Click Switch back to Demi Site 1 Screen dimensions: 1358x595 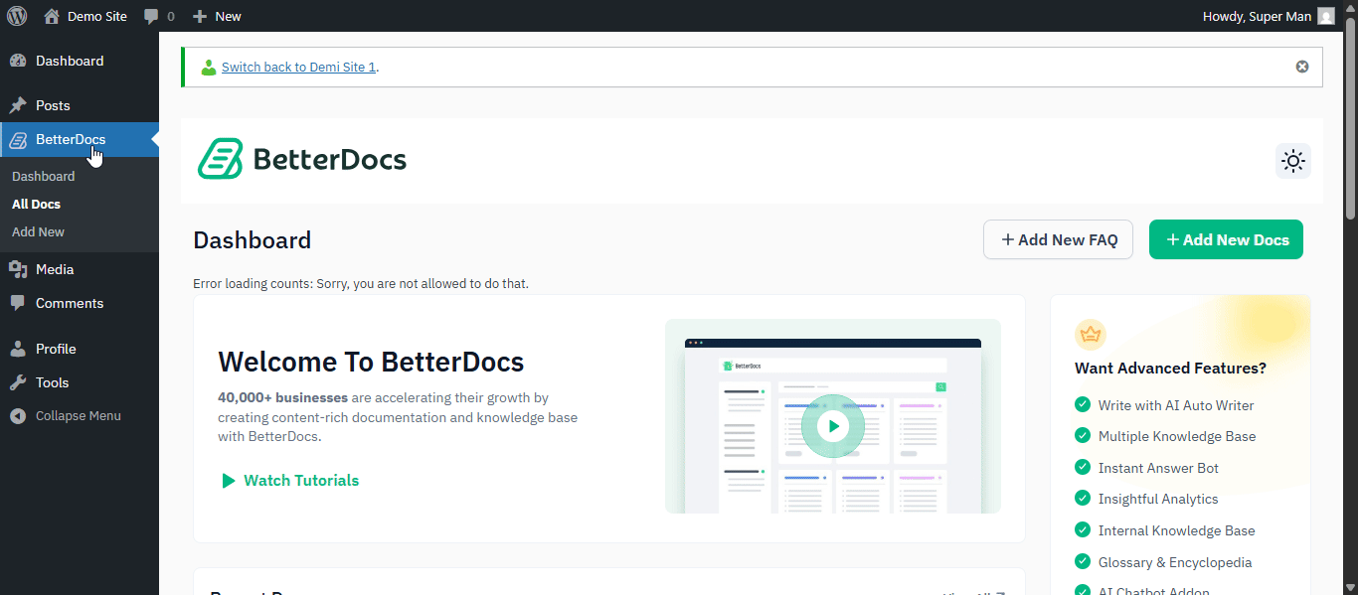[x=298, y=68]
